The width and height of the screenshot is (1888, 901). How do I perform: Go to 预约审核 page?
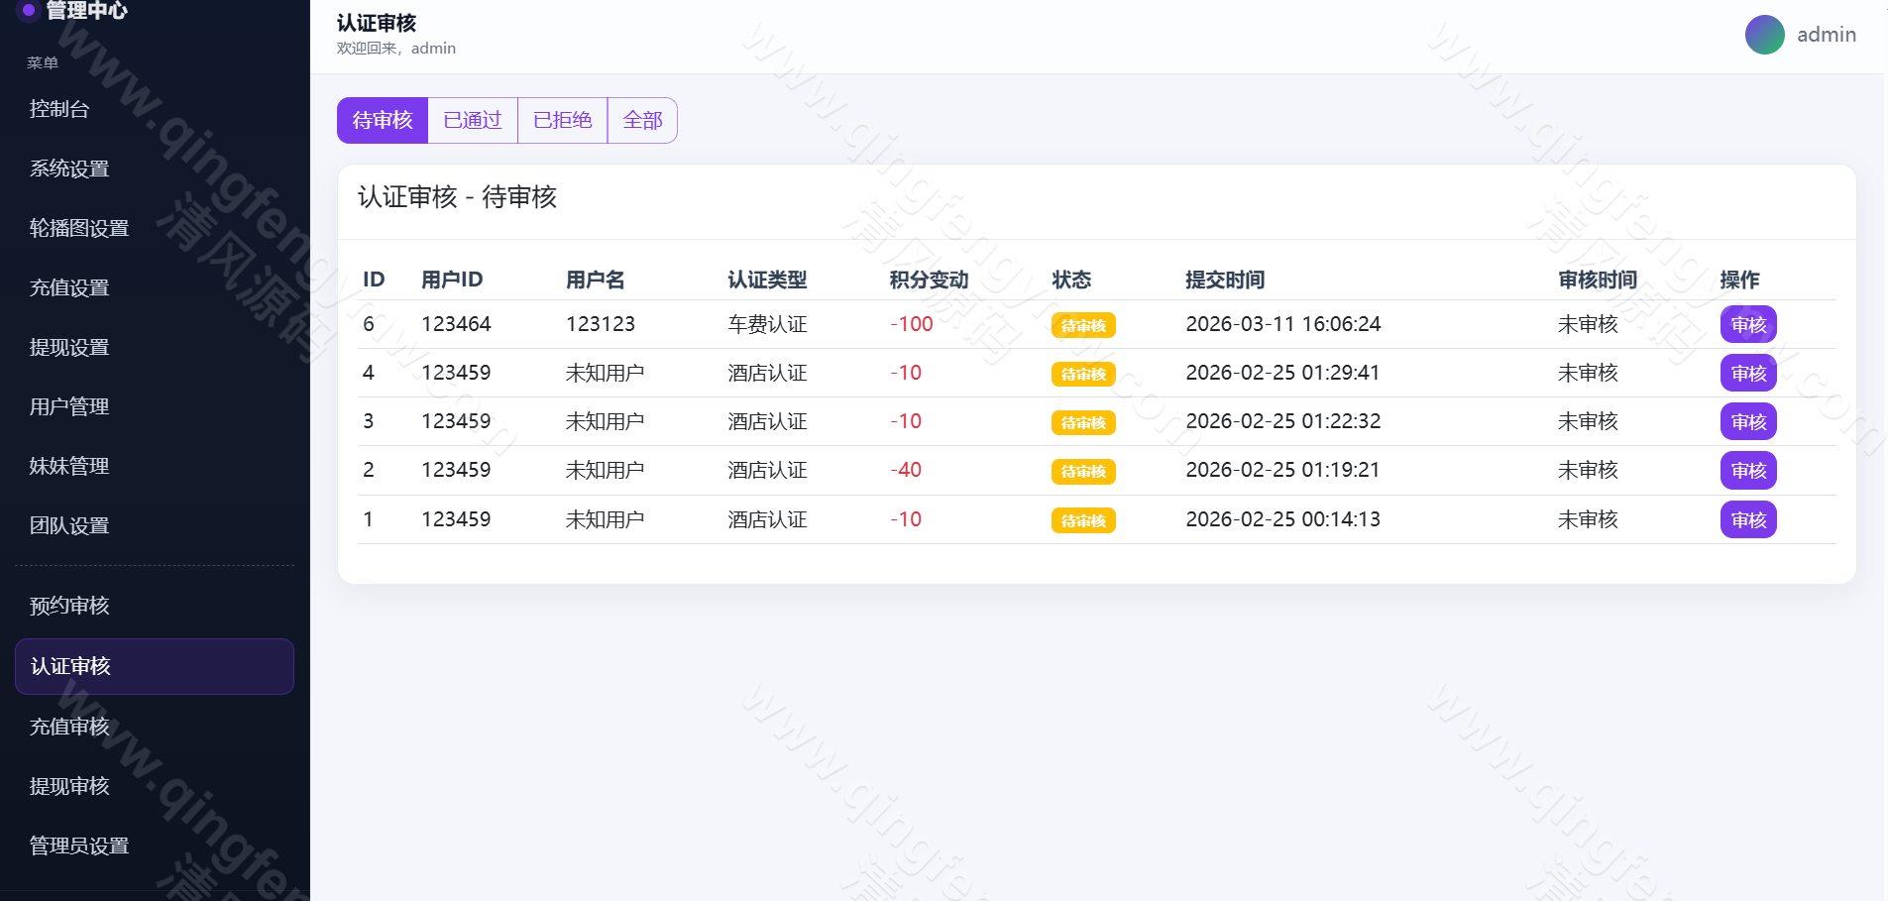pos(155,606)
